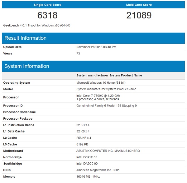Select the single-core score value 6318
187x183 pixels.
coord(47,15)
